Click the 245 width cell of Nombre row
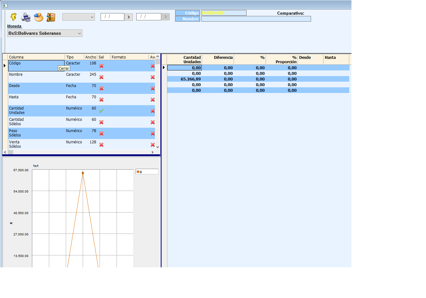Viewport: 426px width, 298px height. click(x=91, y=77)
